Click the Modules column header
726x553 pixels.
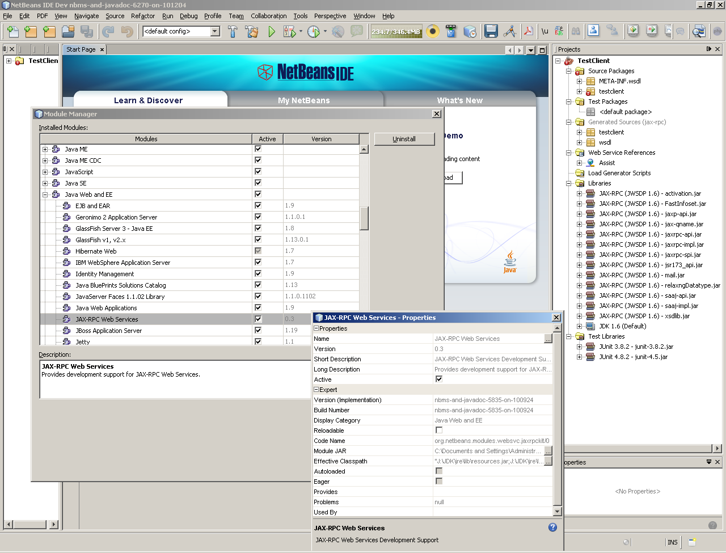(146, 139)
